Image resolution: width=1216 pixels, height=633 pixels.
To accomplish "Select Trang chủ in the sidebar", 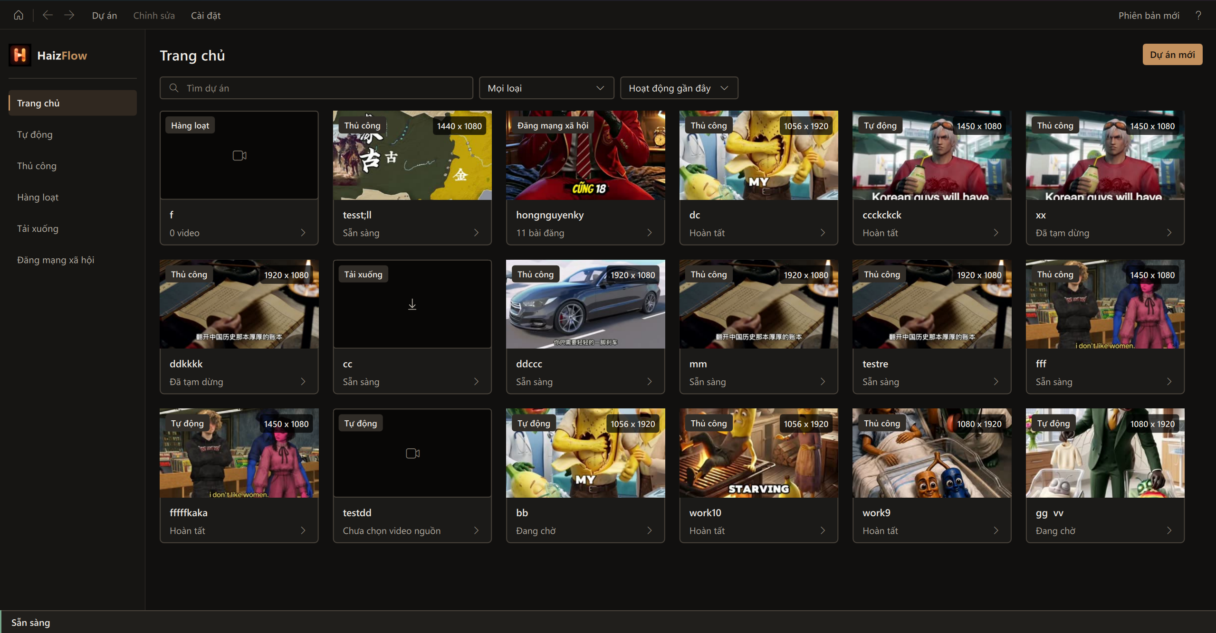I will tap(73, 103).
